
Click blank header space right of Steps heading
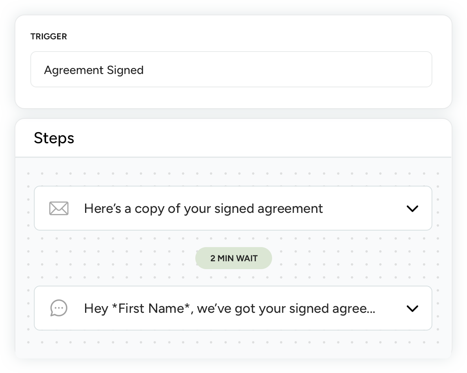point(276,138)
